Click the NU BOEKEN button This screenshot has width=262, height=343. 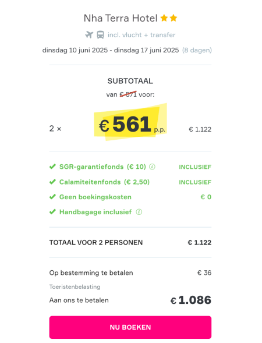tap(130, 327)
